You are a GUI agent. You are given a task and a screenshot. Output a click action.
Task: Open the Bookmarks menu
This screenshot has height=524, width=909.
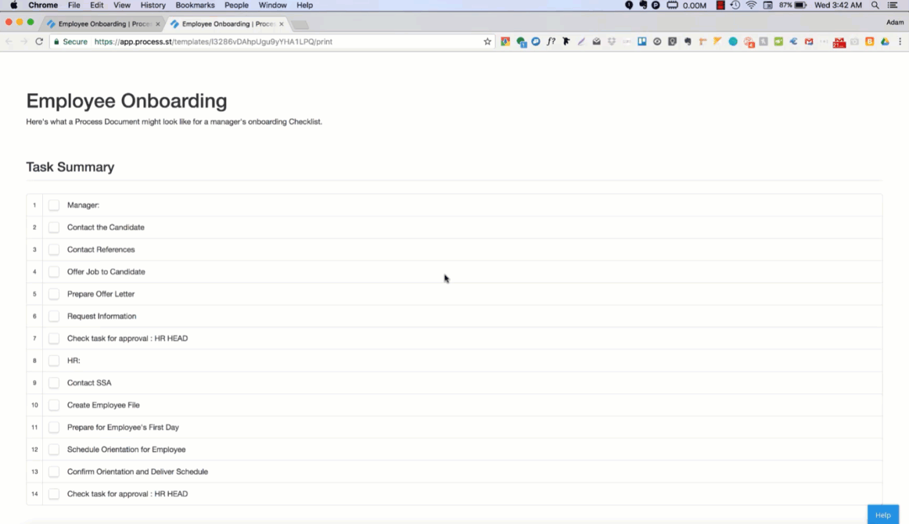coord(195,5)
